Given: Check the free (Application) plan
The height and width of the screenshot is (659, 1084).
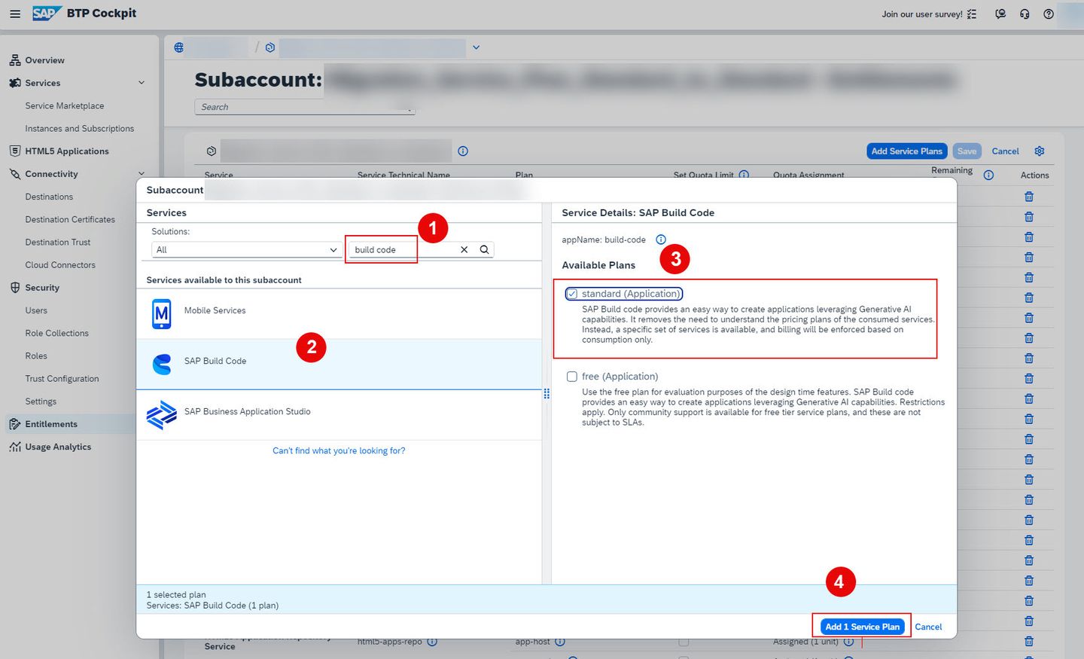Looking at the screenshot, I should click(x=572, y=377).
